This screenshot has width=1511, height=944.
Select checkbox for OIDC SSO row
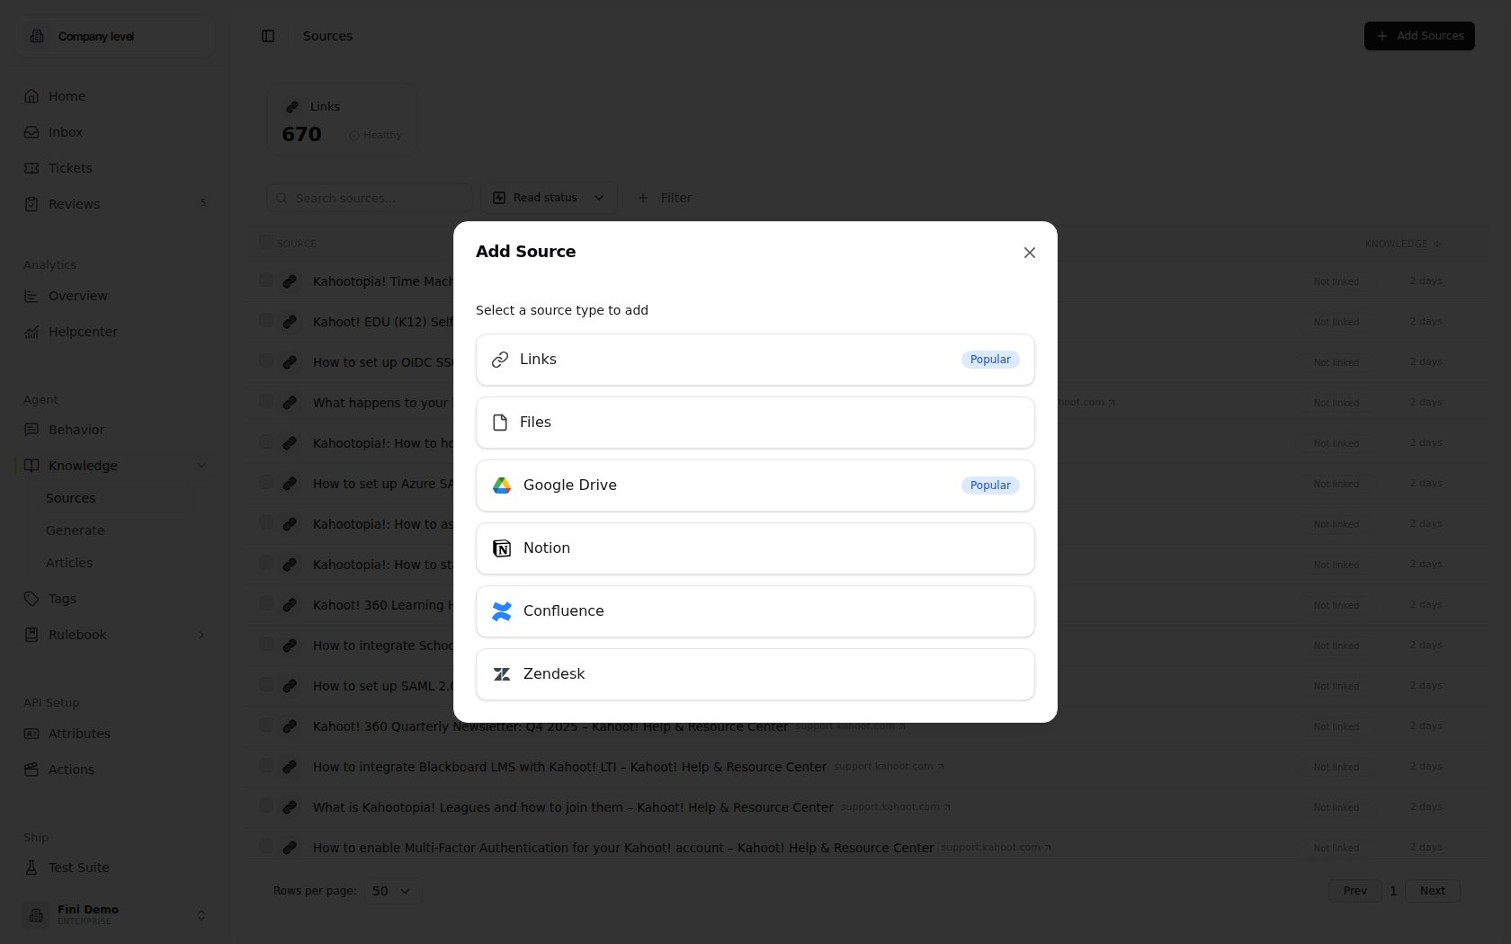265,361
